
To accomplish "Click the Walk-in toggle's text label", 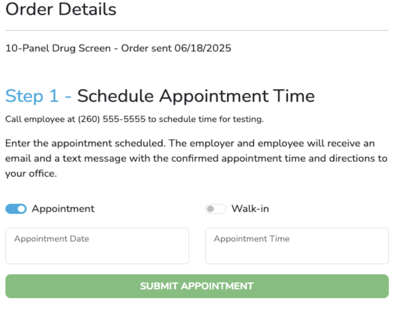I will [250, 209].
